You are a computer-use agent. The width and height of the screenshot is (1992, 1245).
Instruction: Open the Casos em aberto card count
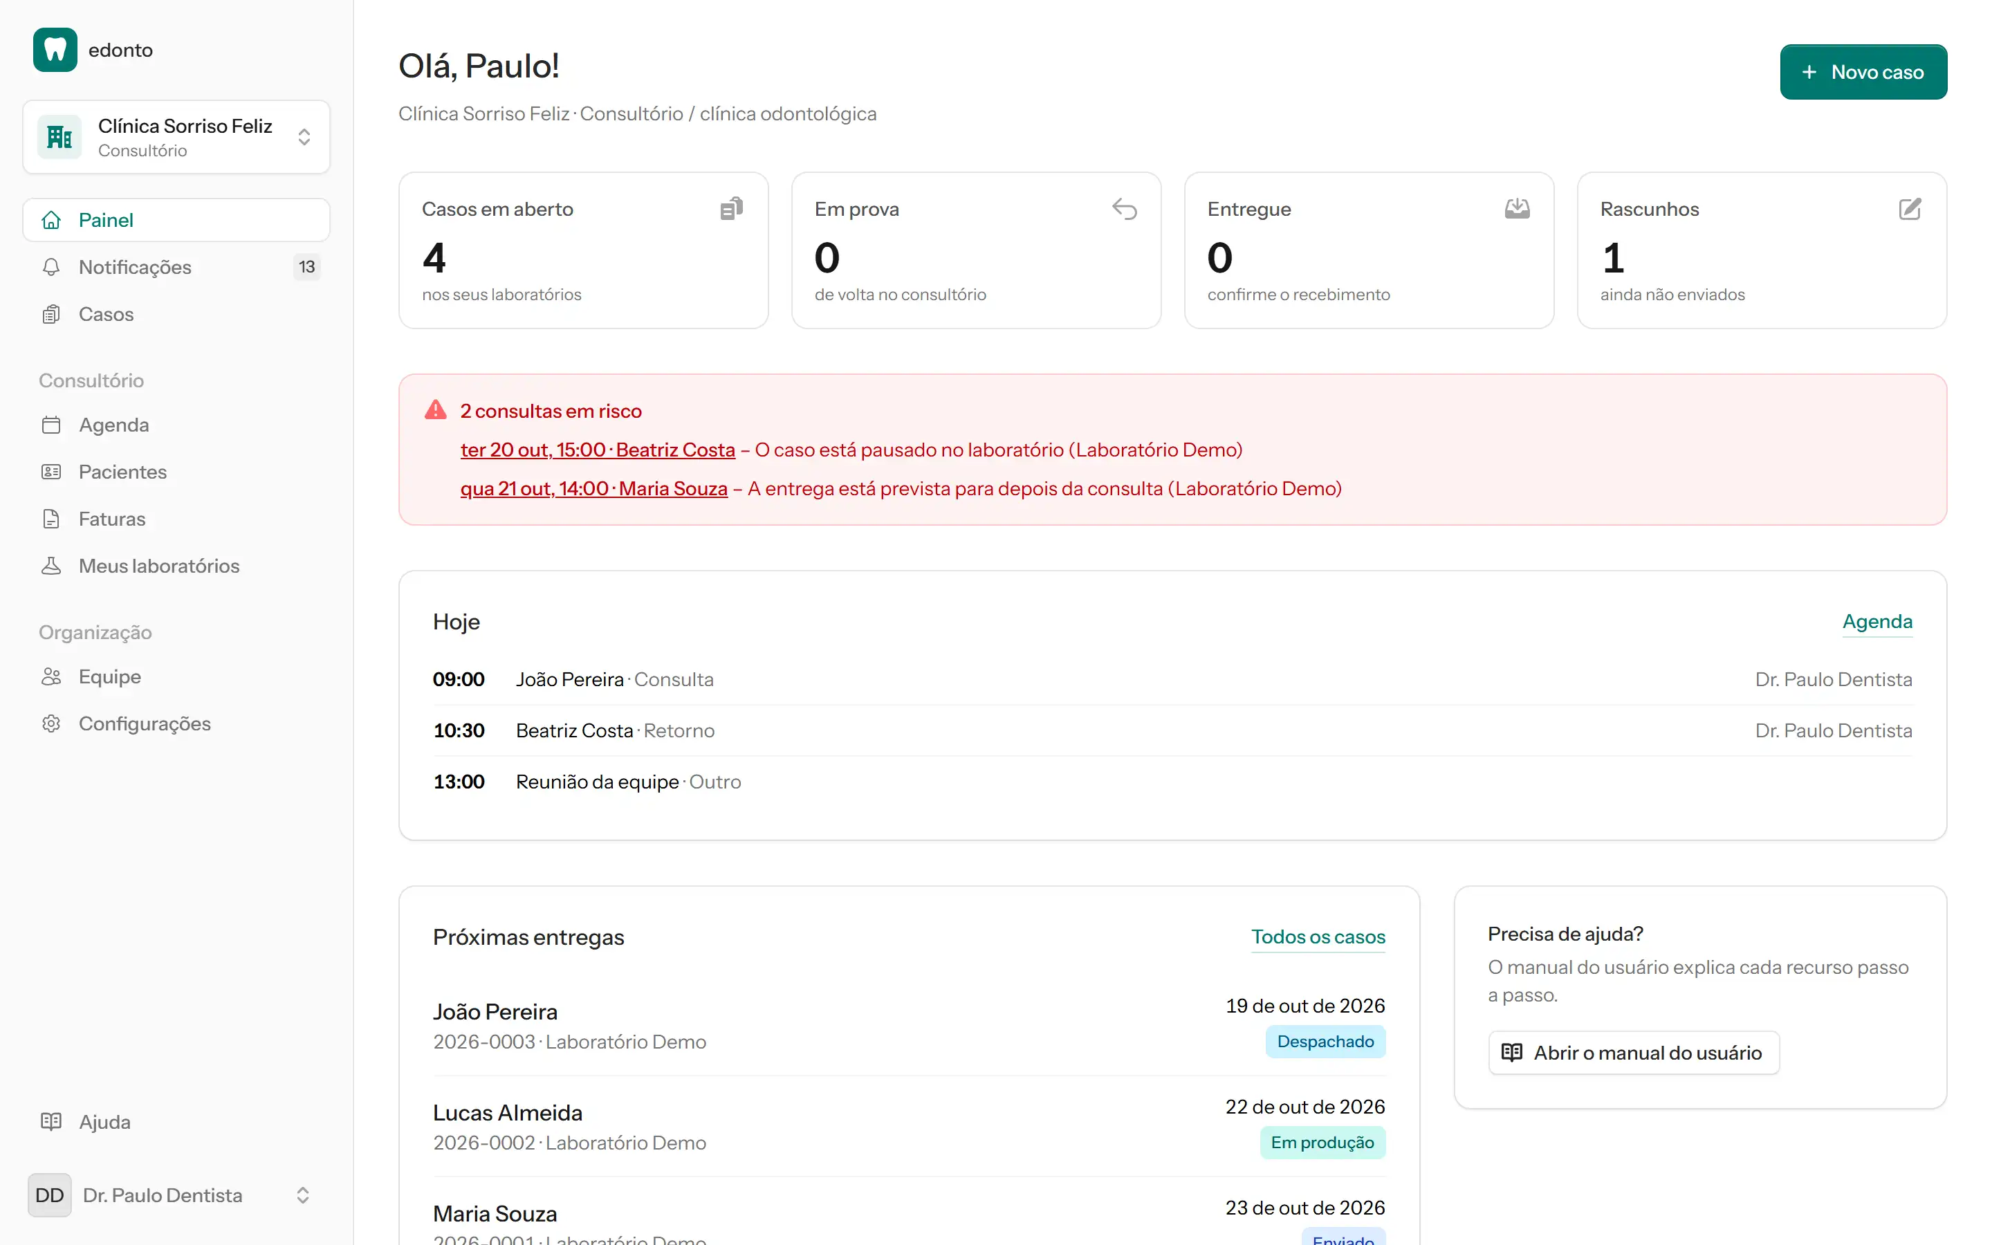[434, 258]
